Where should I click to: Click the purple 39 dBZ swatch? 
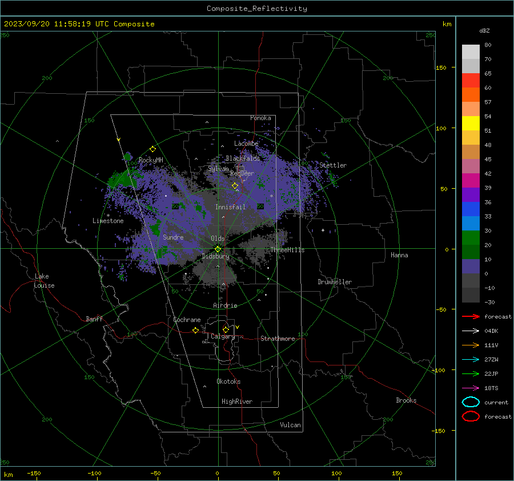tap(471, 194)
